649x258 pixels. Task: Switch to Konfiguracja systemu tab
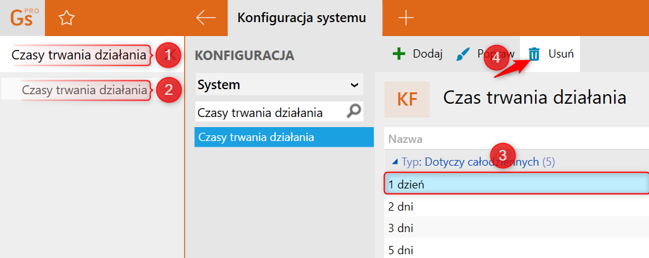pos(301,18)
